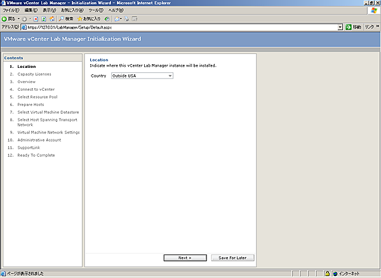
Task: Open the お気に入り(A) menu
Action: click(72, 10)
